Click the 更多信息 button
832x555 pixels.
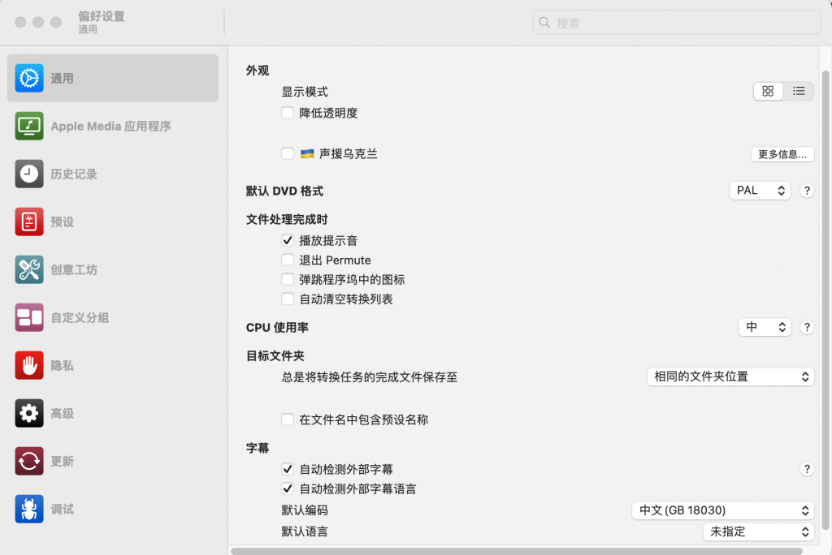click(x=782, y=154)
